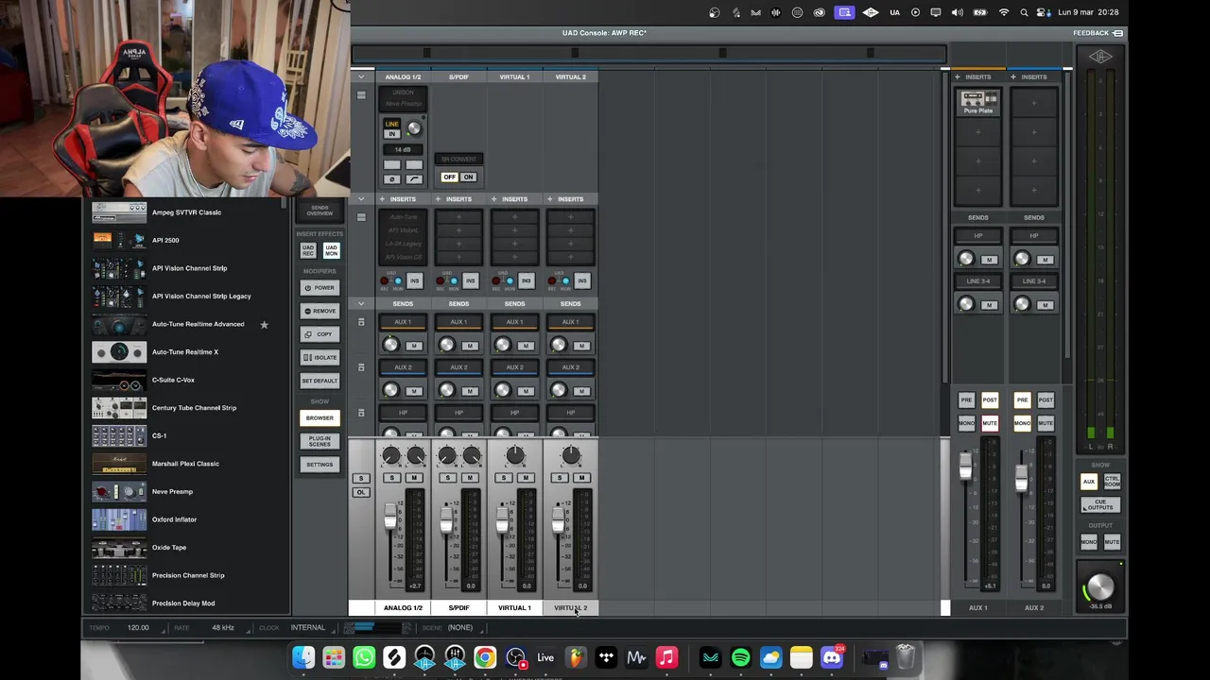Screen dimensions: 1210x680
Task: Mute AUX 2 send on S/PDIF
Action: [469, 390]
